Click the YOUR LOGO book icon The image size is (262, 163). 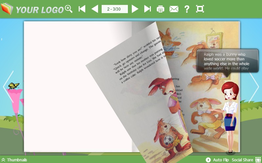pyautogui.click(x=7, y=9)
